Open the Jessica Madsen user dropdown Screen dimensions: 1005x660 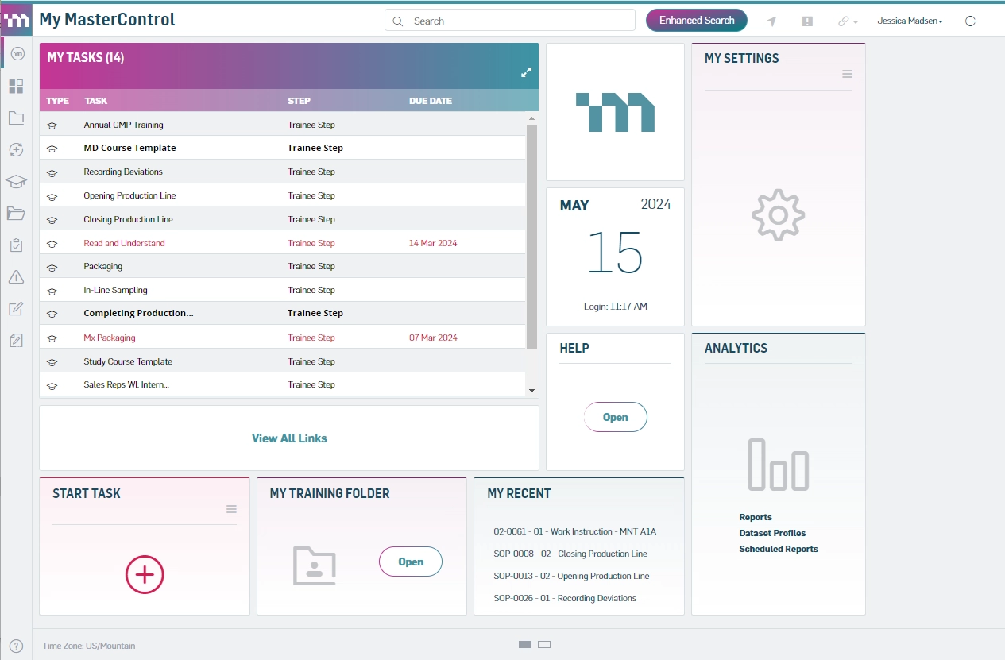coord(910,21)
